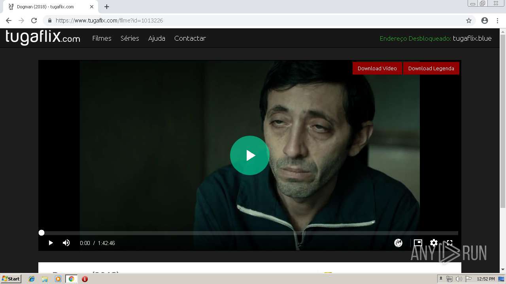Open Action Center flag icon

click(468, 279)
